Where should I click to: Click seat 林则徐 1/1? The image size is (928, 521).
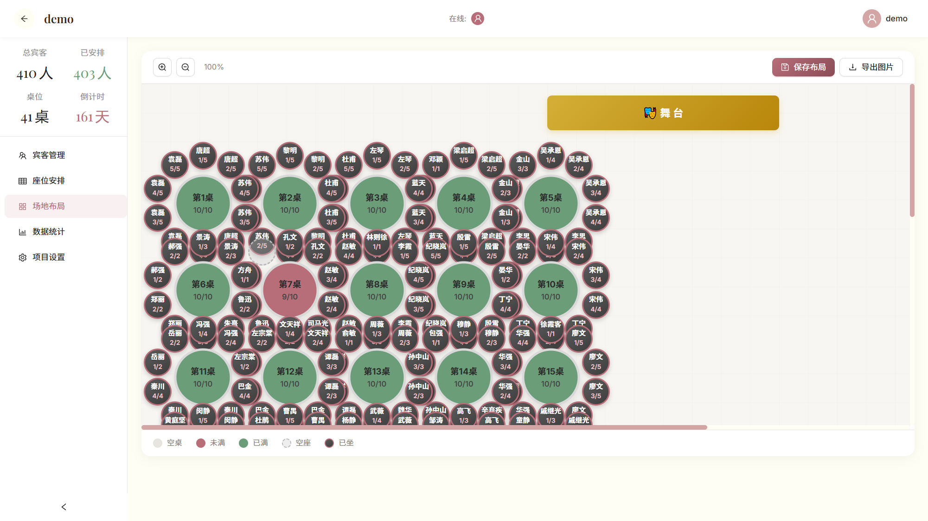[x=377, y=242]
